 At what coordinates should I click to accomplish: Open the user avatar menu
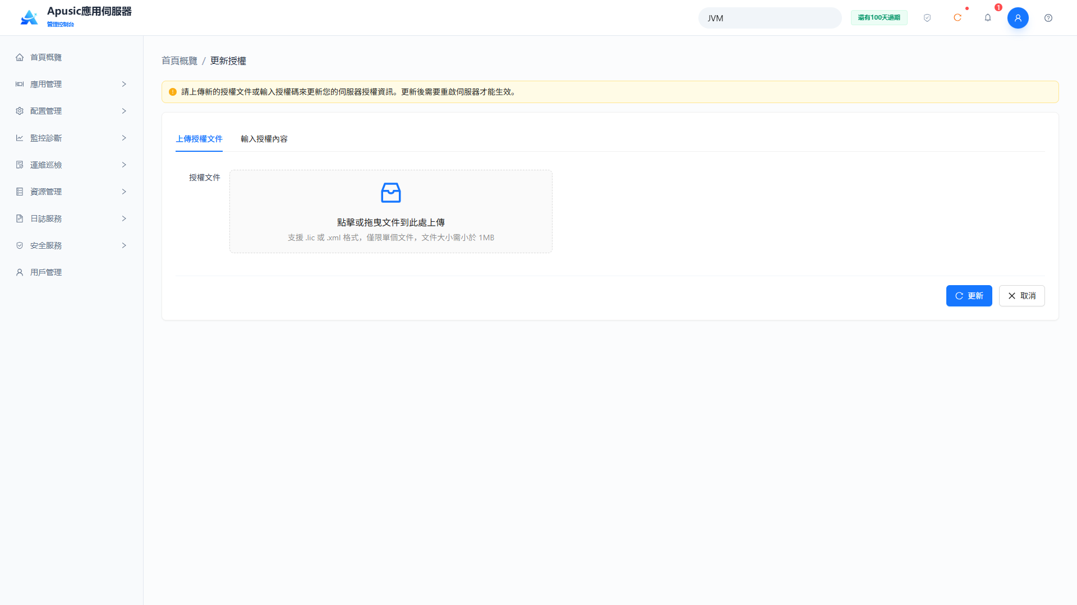(x=1018, y=18)
